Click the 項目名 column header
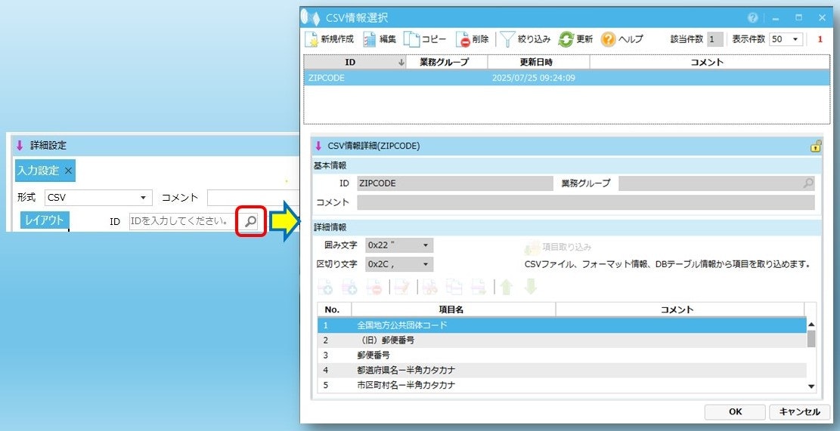Image resolution: width=840 pixels, height=431 pixels. (x=454, y=309)
